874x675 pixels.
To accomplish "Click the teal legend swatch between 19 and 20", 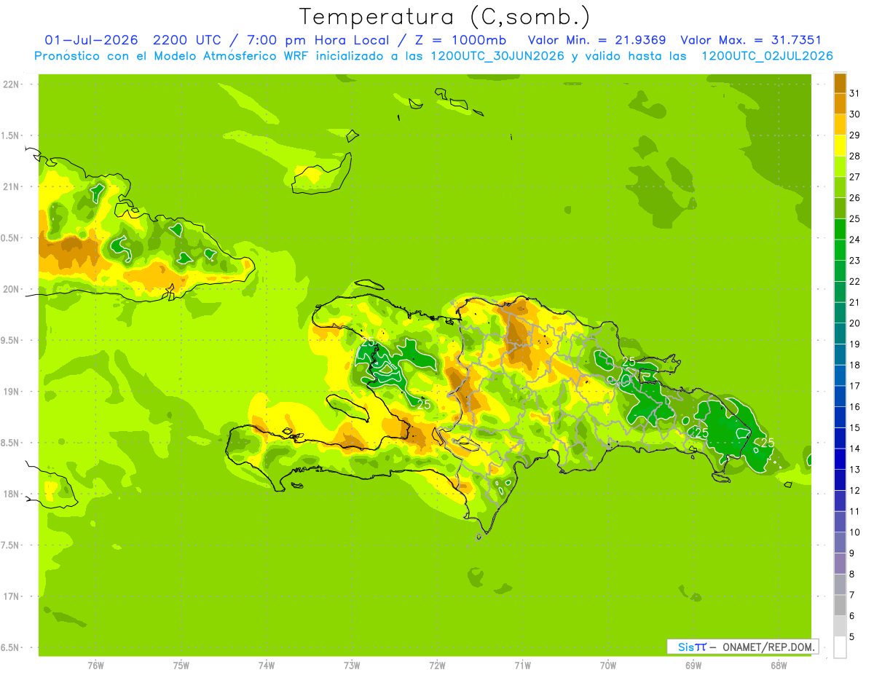I will (840, 334).
